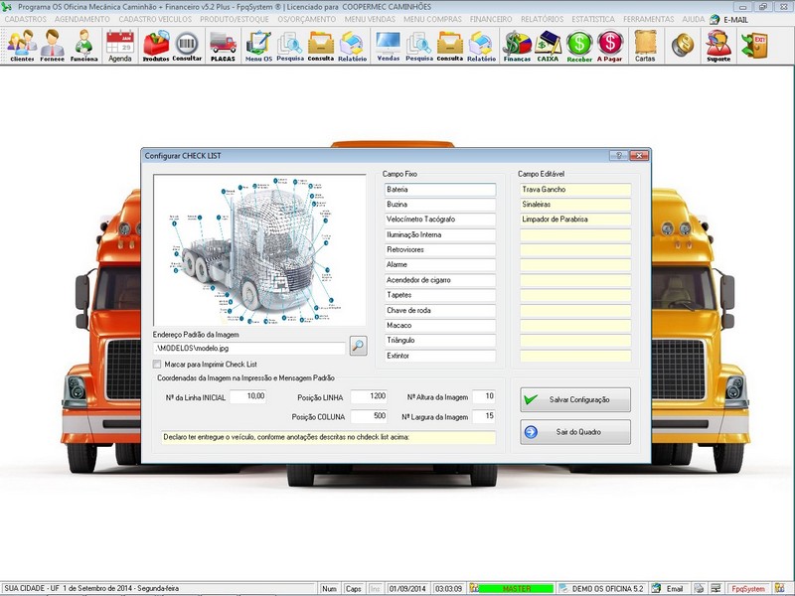Screen dimensions: 795x596
Task: Browse for image with magnifier button
Action: (x=358, y=346)
